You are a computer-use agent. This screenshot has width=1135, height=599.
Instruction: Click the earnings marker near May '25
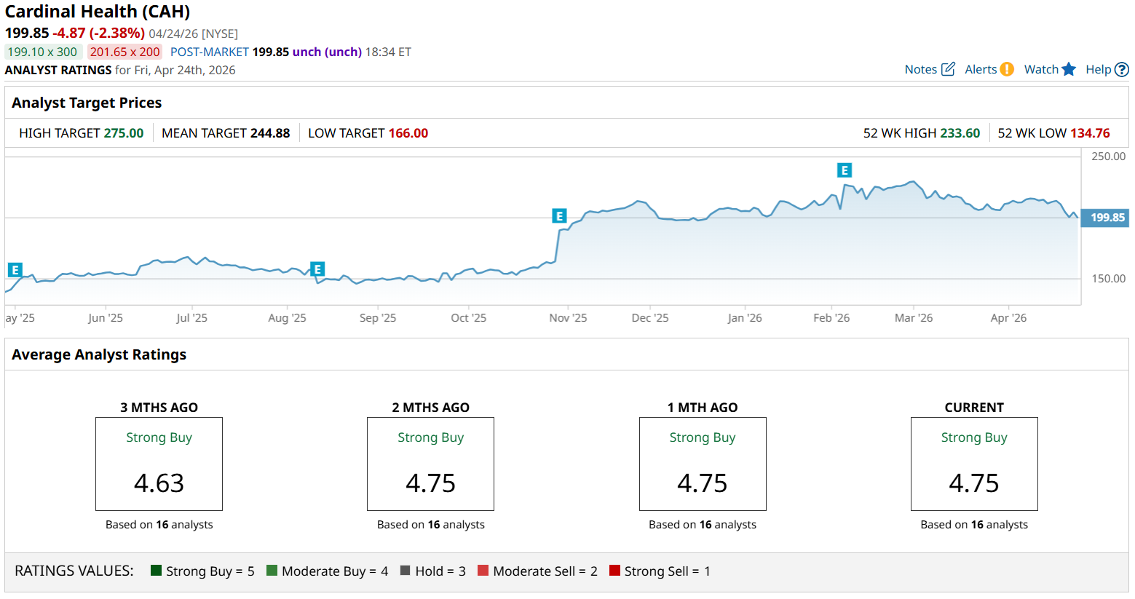tap(15, 270)
